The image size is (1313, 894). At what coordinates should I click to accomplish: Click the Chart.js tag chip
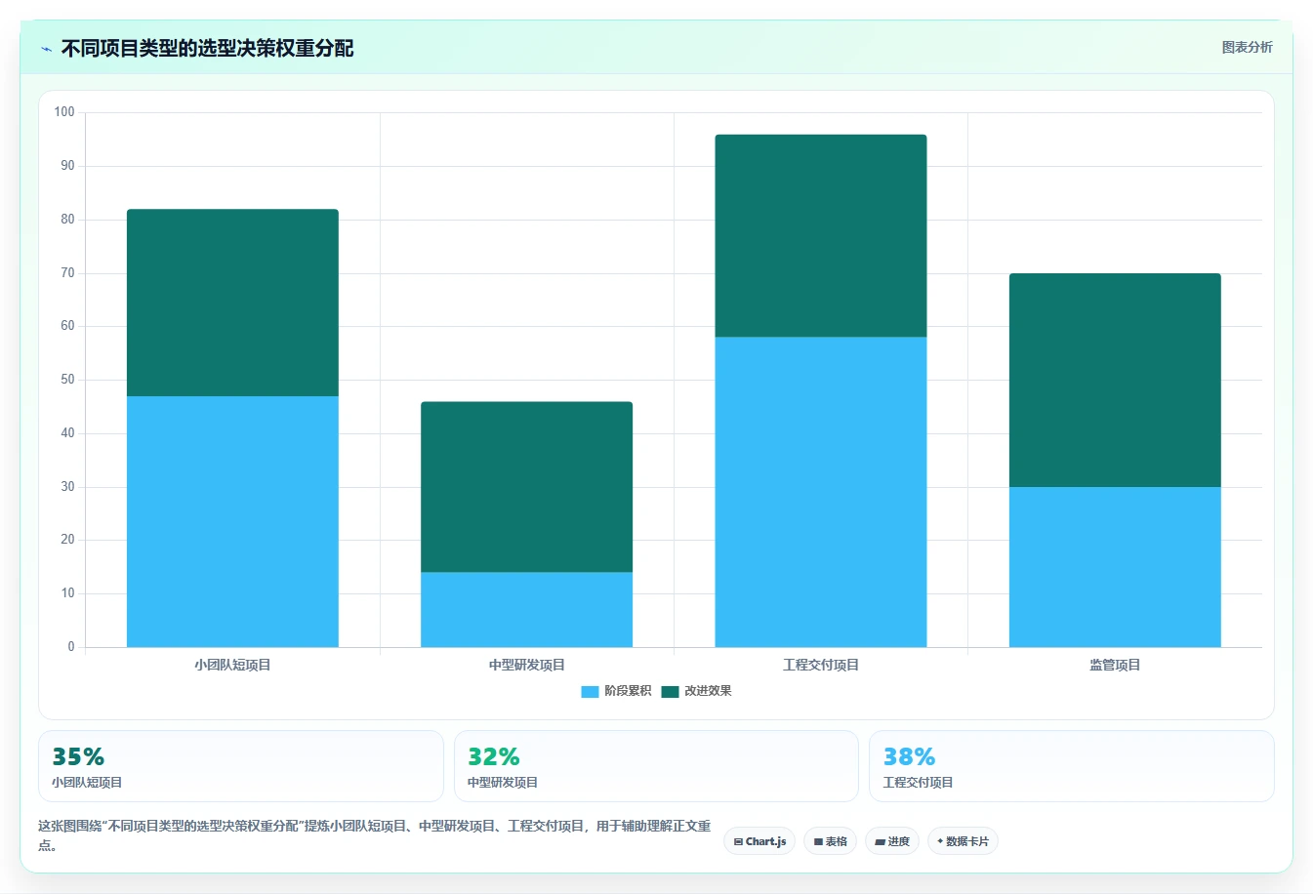(759, 841)
